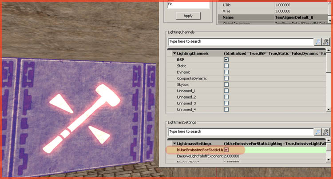Click the LightmassSettings search magnifier icon
The width and height of the screenshot is (333, 179).
click(x=318, y=132)
